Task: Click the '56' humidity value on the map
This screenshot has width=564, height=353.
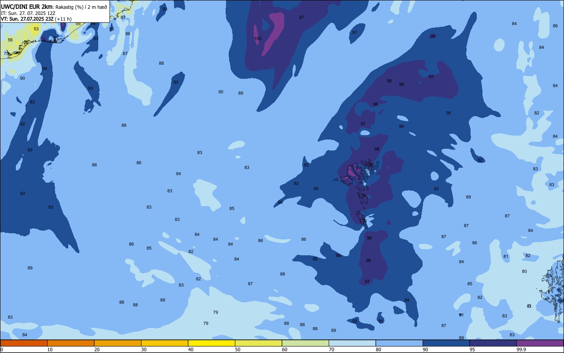Action: (10, 40)
